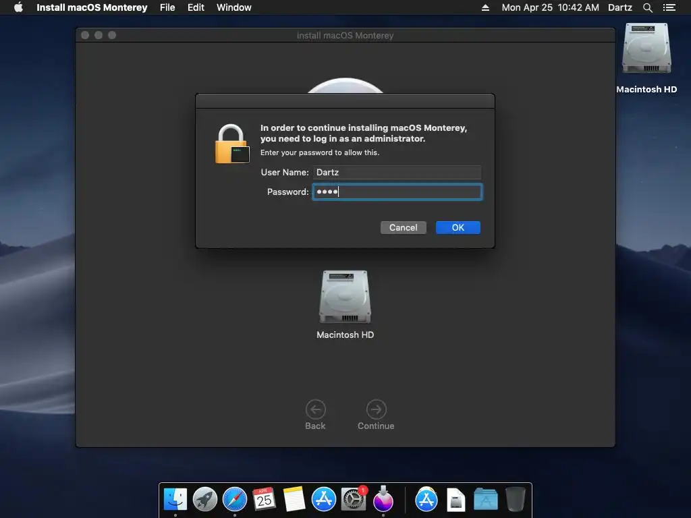Click the date and time in menu bar
The image size is (691, 518).
pos(551,7)
